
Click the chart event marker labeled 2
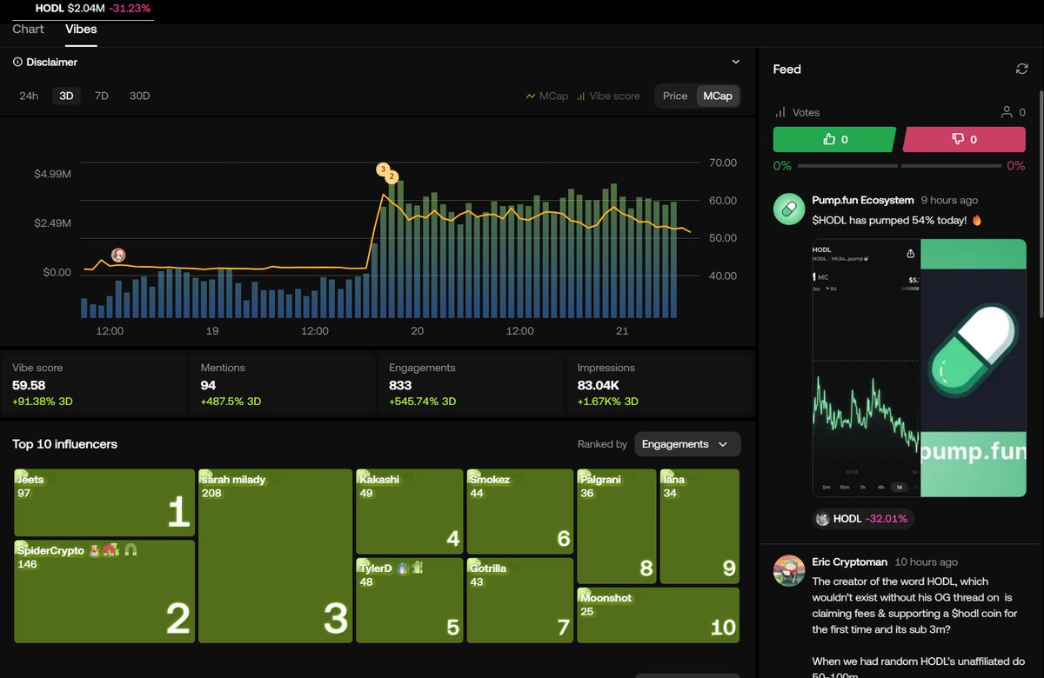coord(391,176)
